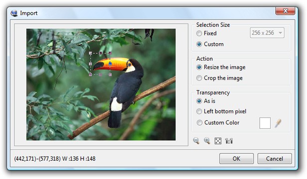Click the 1:1 actual size icon

click(229, 141)
